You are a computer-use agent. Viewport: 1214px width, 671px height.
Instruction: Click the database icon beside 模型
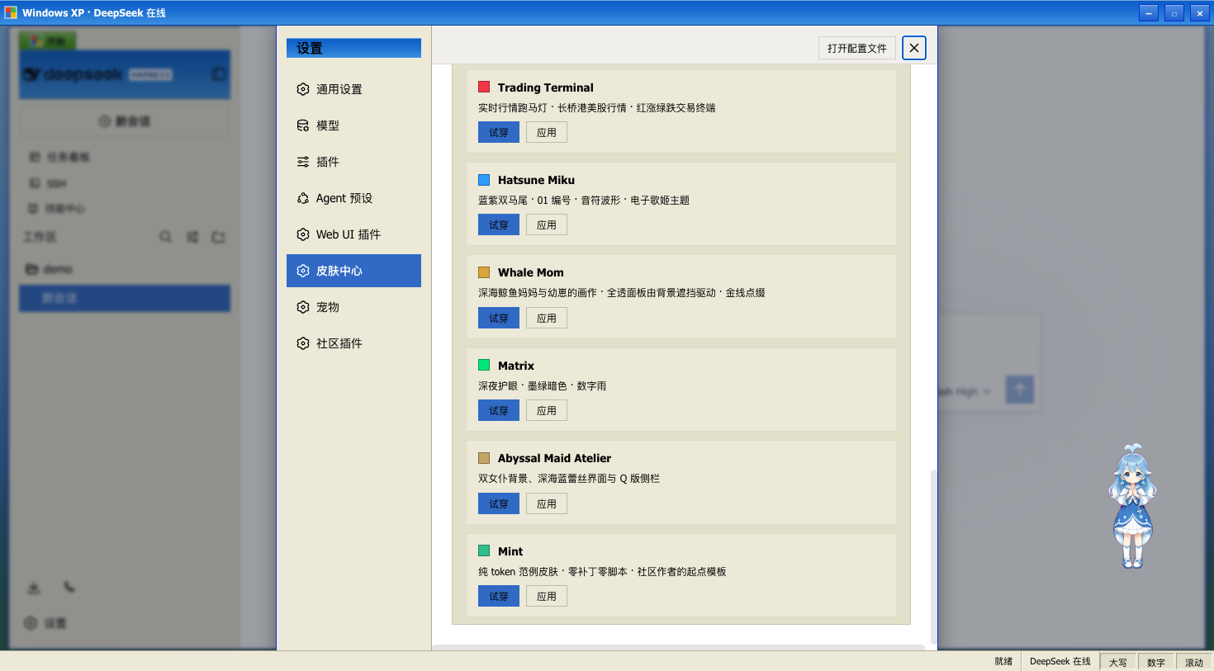pyautogui.click(x=303, y=125)
